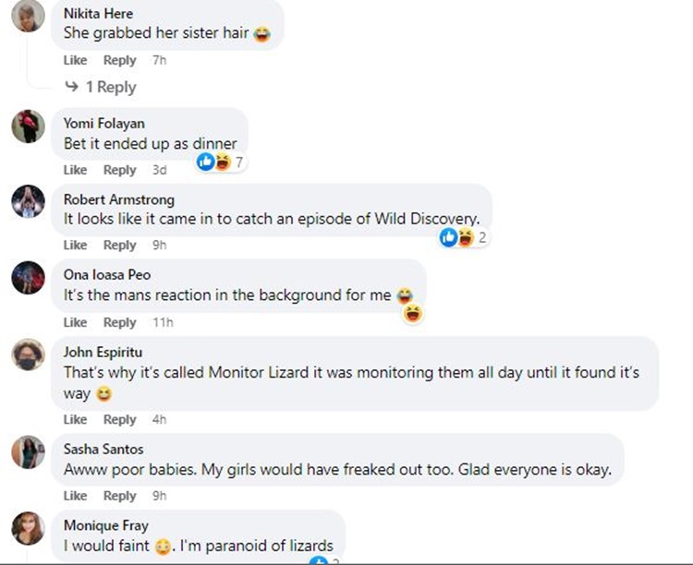
Task: Open Nikita Here's profile picture
Action: 28,16
